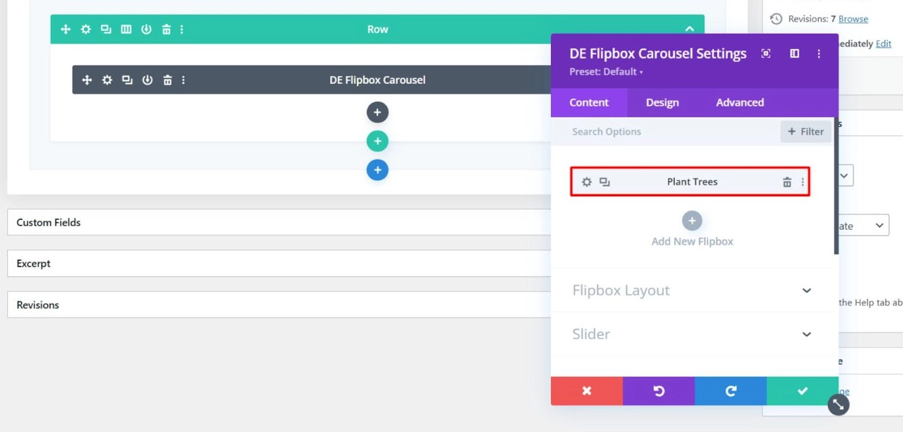Switch to the Content tab
The width and height of the screenshot is (903, 432).
point(589,102)
